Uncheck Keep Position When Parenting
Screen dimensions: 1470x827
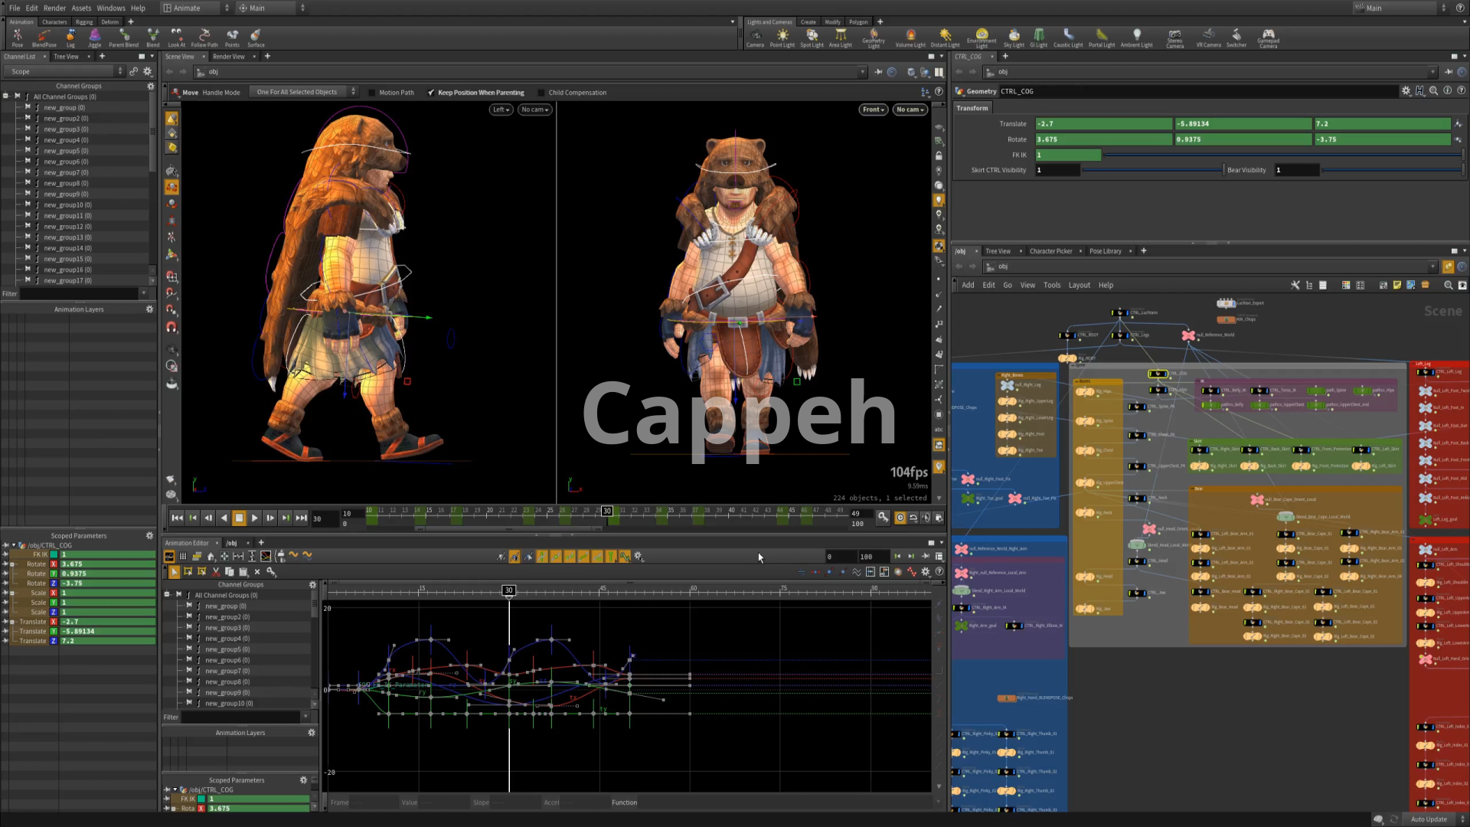(432, 93)
